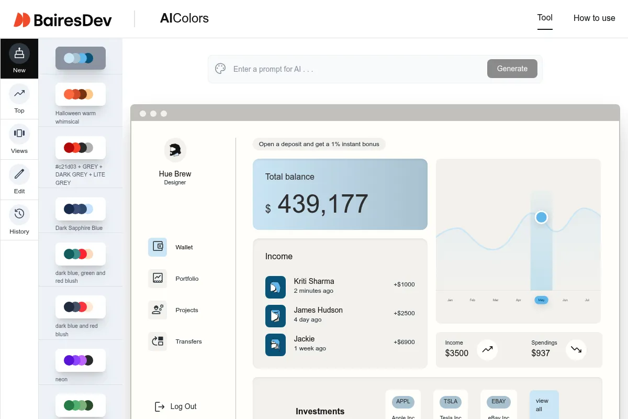Select the Feb month label
628x419 pixels.
click(473, 300)
